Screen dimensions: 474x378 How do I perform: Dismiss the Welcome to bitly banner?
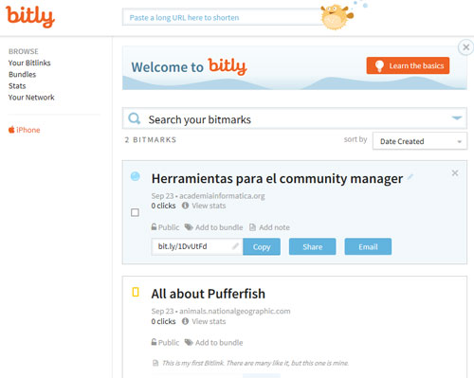(465, 47)
